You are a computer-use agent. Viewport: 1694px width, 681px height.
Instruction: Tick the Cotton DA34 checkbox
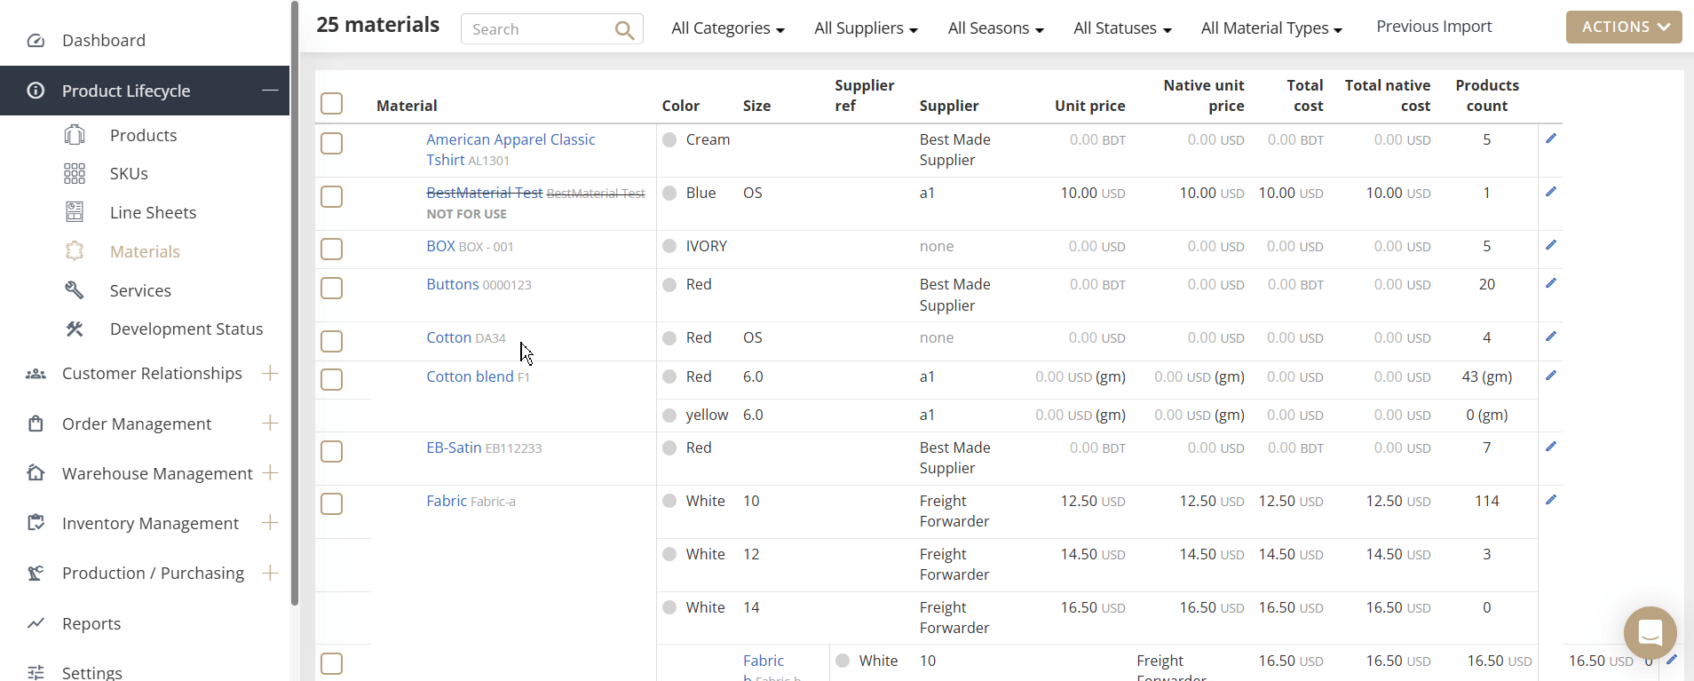point(332,341)
